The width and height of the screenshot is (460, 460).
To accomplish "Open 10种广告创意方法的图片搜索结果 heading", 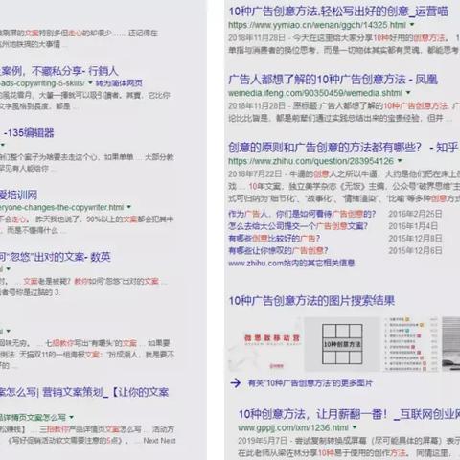I will [x=311, y=301].
